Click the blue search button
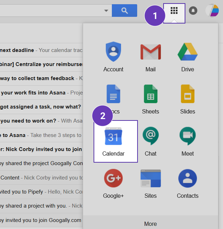 coord(125,11)
